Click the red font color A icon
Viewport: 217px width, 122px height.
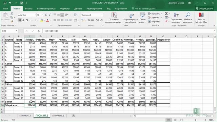tap(47, 20)
